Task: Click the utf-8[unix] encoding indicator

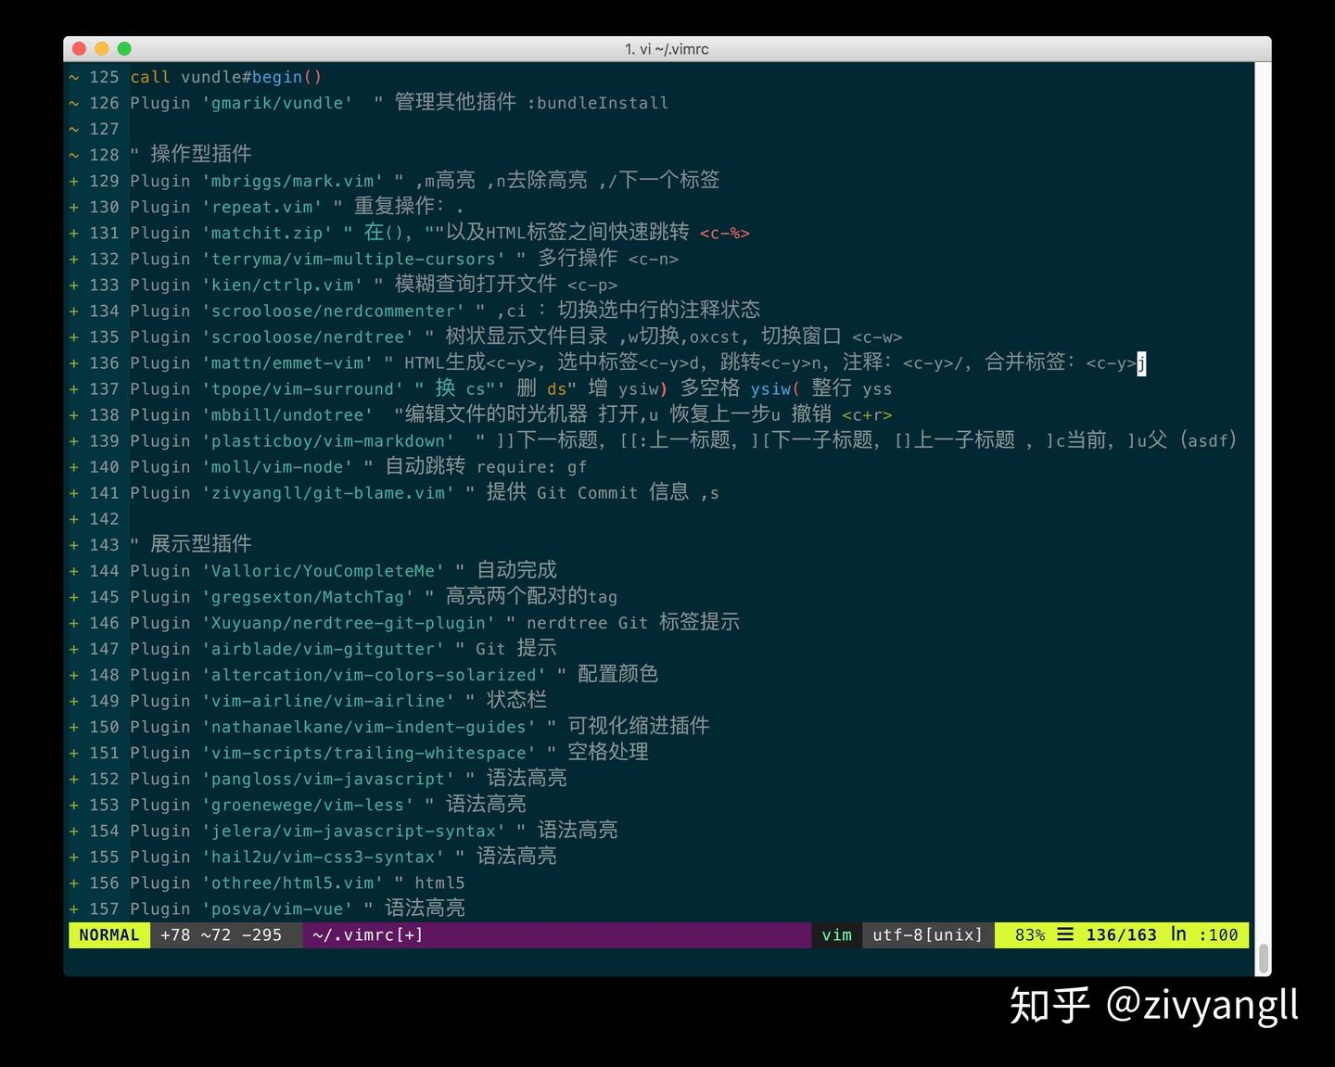Action: [x=925, y=934]
